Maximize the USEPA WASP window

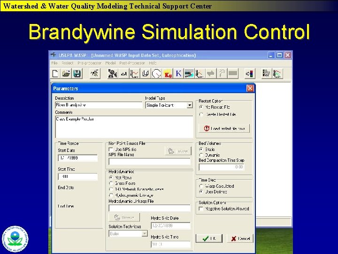tap(279, 56)
